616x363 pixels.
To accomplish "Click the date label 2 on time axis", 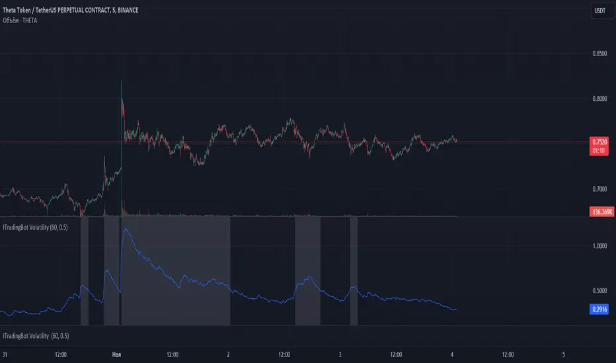I will 228,355.
